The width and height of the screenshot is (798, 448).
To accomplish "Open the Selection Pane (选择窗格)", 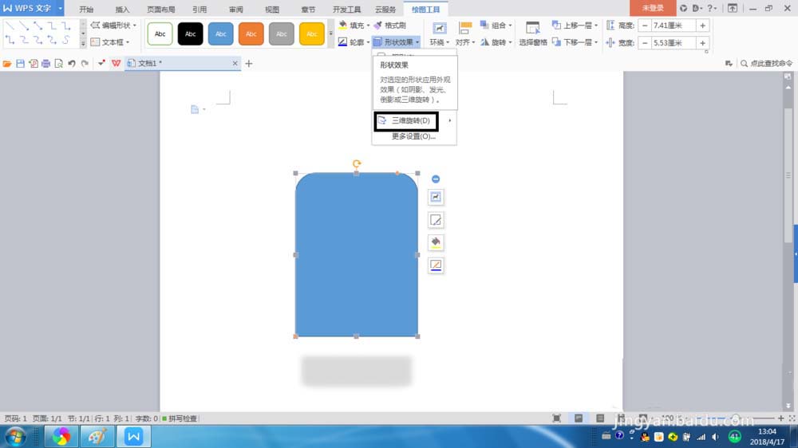I will click(533, 34).
